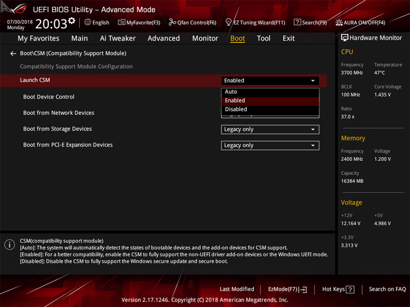The height and width of the screenshot is (307, 410).
Task: Select Boot from PCI-E Expansion Devices label
Action: (x=68, y=144)
